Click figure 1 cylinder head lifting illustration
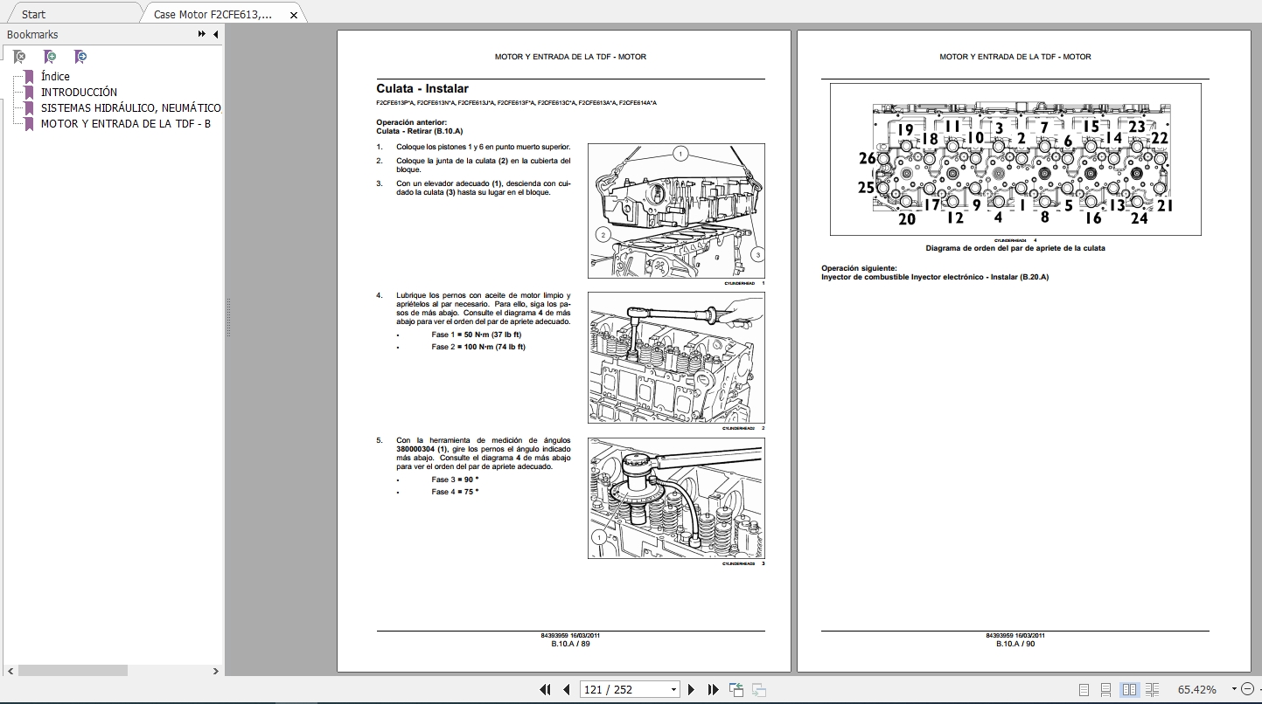This screenshot has width=1262, height=704. [676, 211]
